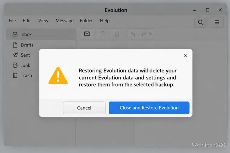
Task: Cancel the restore dialog
Action: (x=84, y=108)
